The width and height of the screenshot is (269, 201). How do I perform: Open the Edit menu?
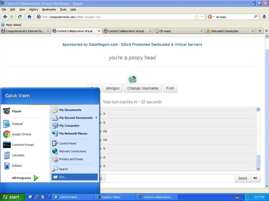pyautogui.click(x=13, y=9)
